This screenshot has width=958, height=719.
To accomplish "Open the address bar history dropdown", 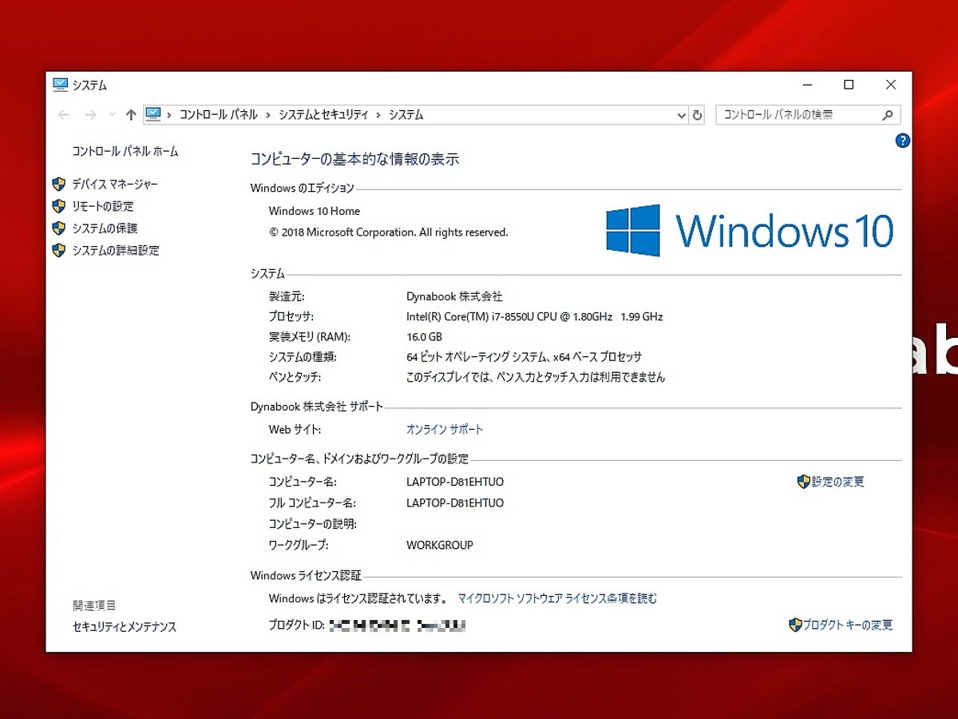I will click(x=681, y=115).
